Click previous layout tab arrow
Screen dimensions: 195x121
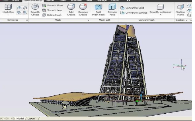pyautogui.click(x=5, y=118)
